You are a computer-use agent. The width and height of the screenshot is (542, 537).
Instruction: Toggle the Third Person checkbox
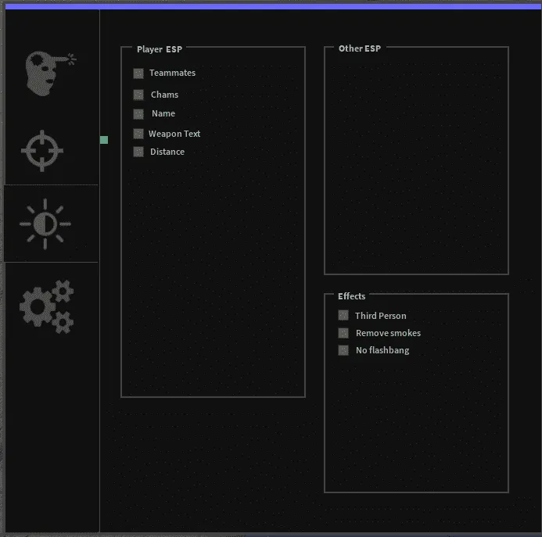pyautogui.click(x=343, y=315)
